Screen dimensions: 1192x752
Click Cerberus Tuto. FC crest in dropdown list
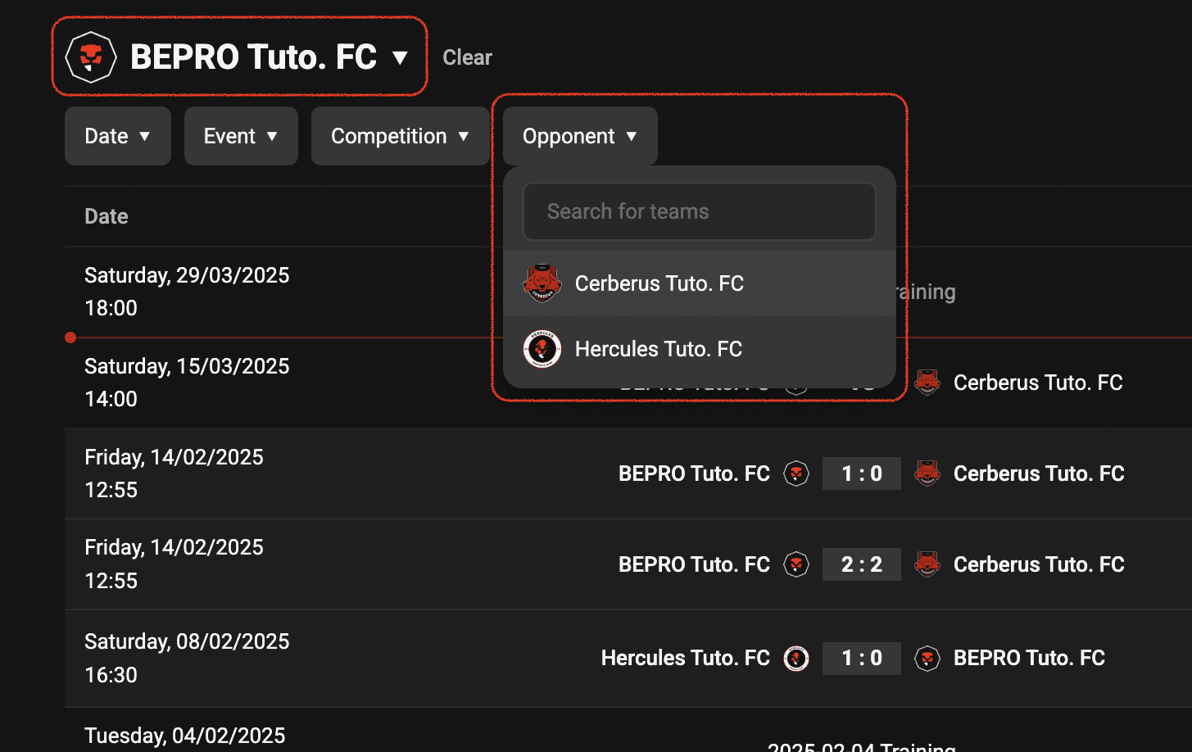click(542, 283)
